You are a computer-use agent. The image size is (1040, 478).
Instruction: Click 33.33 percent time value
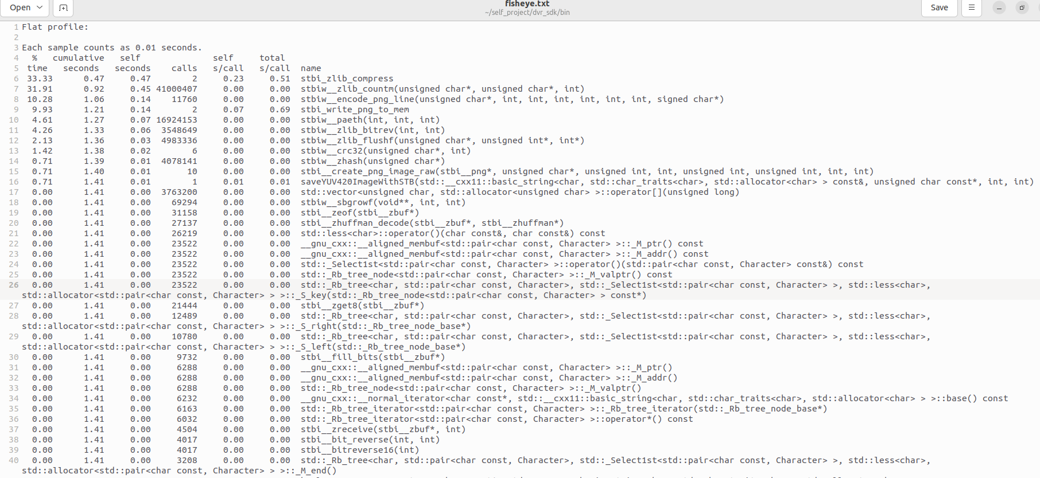pos(40,79)
